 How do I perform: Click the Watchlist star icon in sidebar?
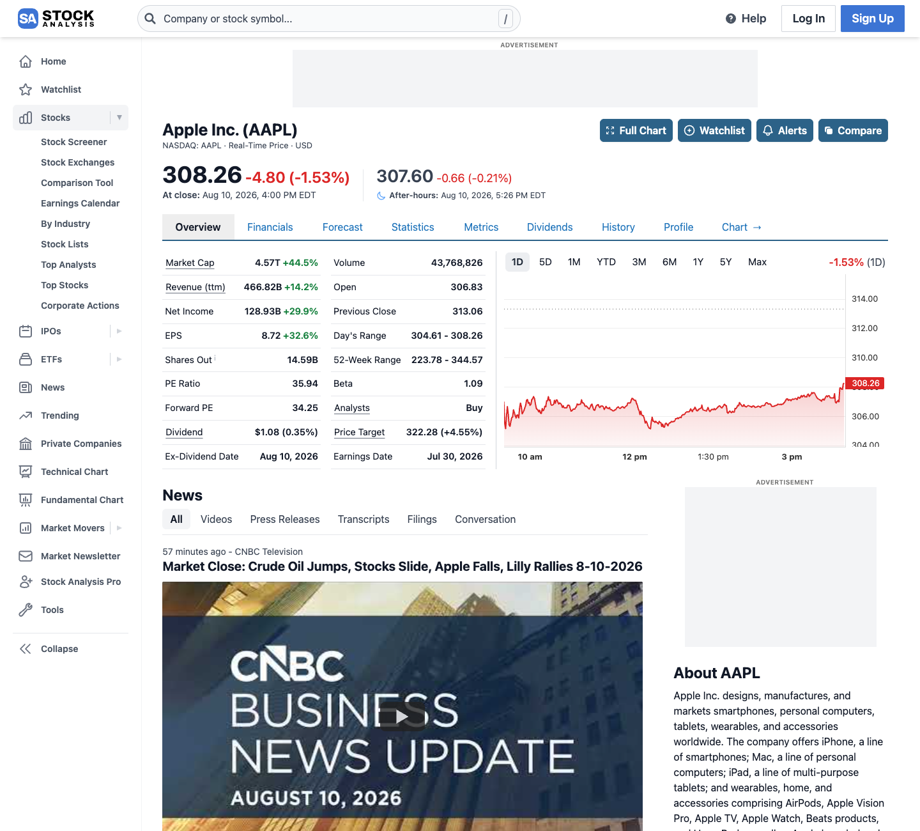click(x=26, y=89)
